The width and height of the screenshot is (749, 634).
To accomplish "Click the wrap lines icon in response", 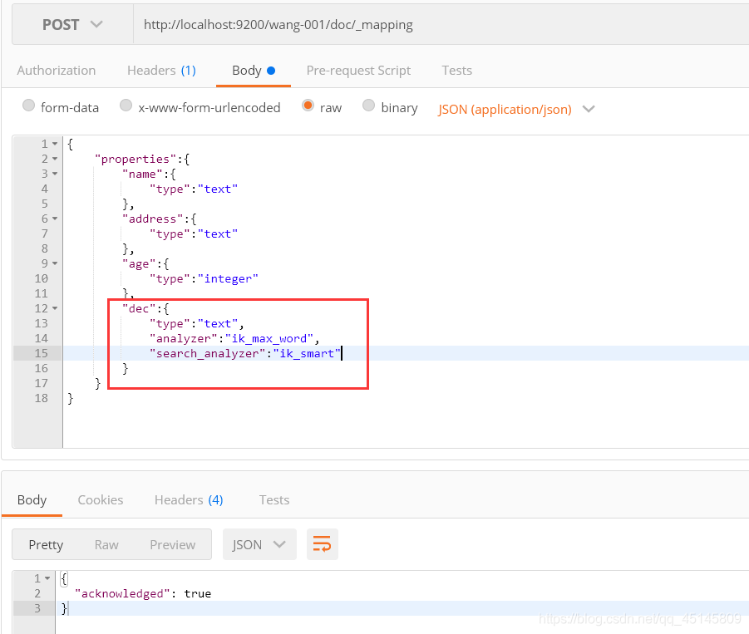I will pos(322,544).
